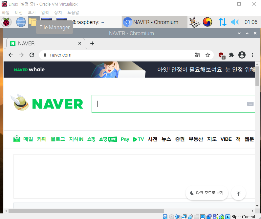Click the scroll-to-top arrow button
Screen dimensions: 261x219
[x=238, y=193]
